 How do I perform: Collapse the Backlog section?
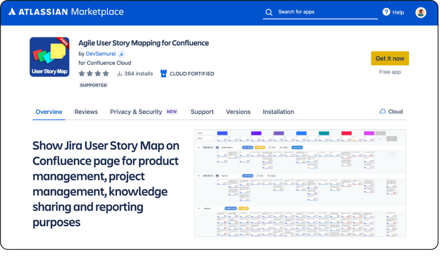pyautogui.click(x=199, y=208)
